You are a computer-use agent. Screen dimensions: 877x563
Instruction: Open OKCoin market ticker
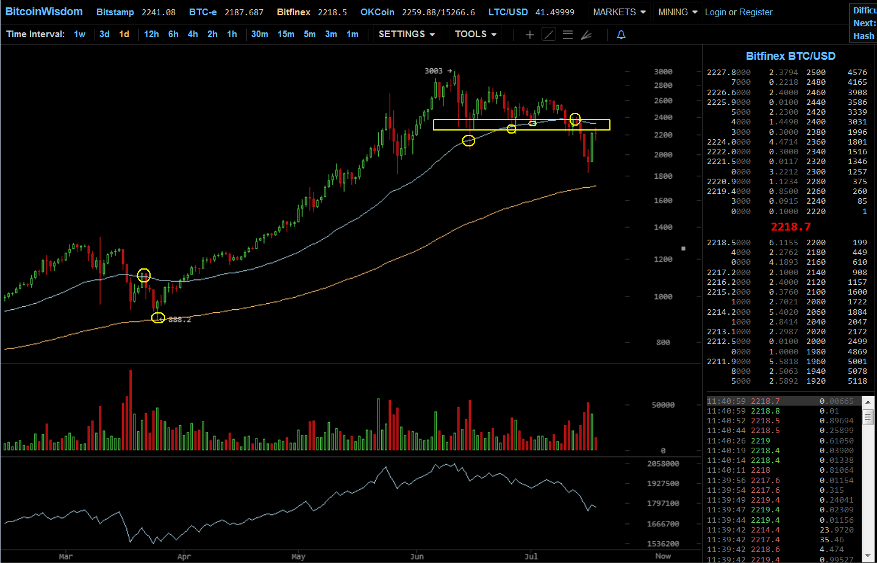click(x=418, y=12)
